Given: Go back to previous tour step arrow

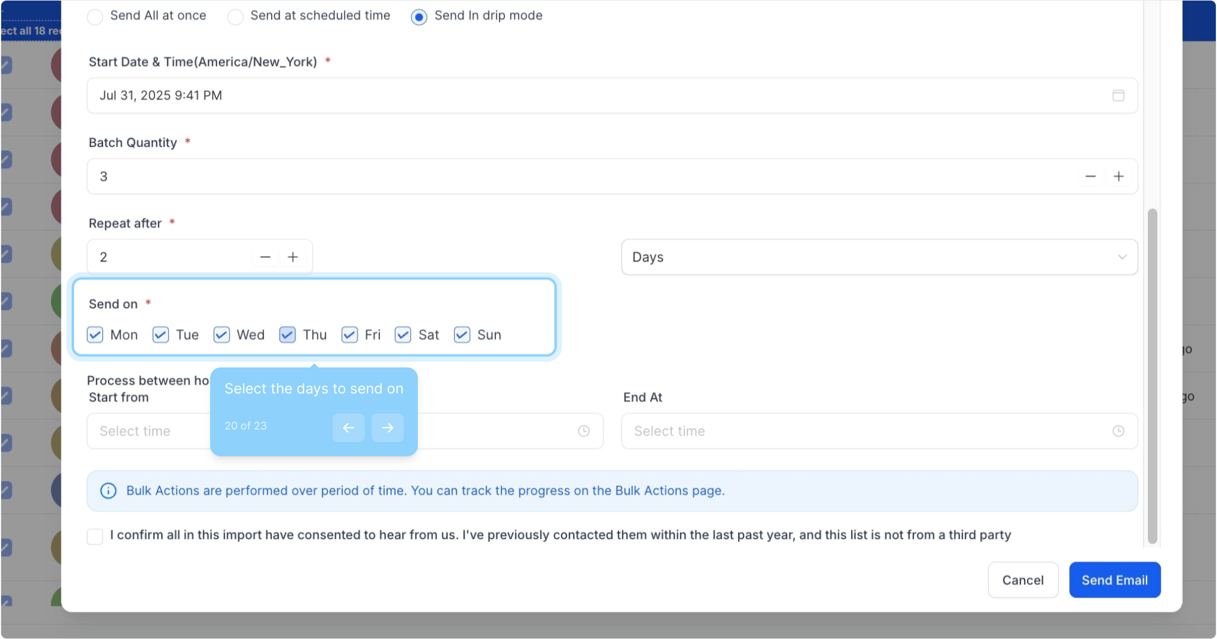Looking at the screenshot, I should click(x=348, y=427).
